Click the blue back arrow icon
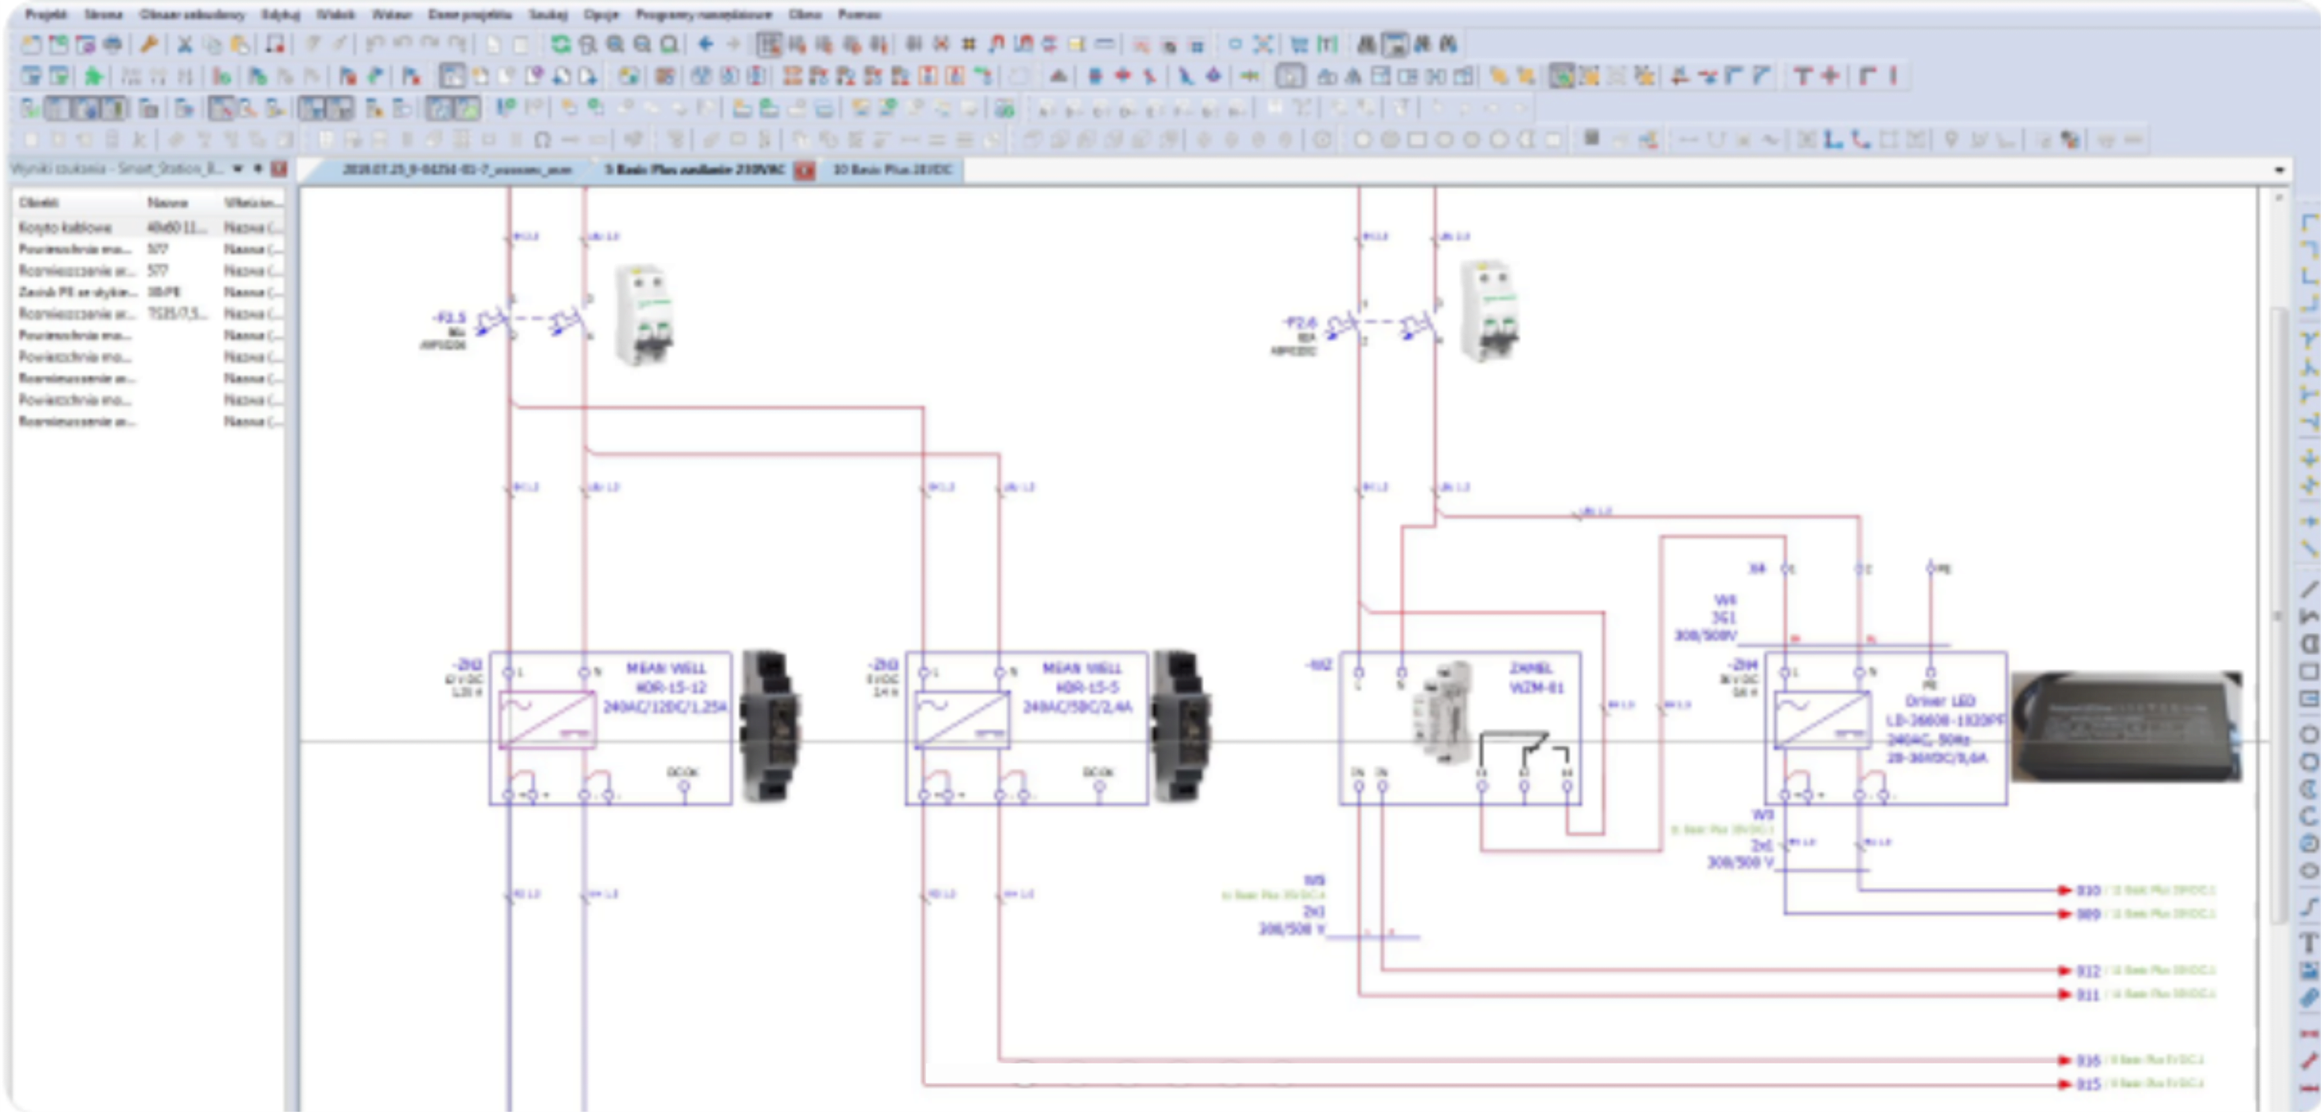Screen dimensions: 2321x1112 point(706,44)
